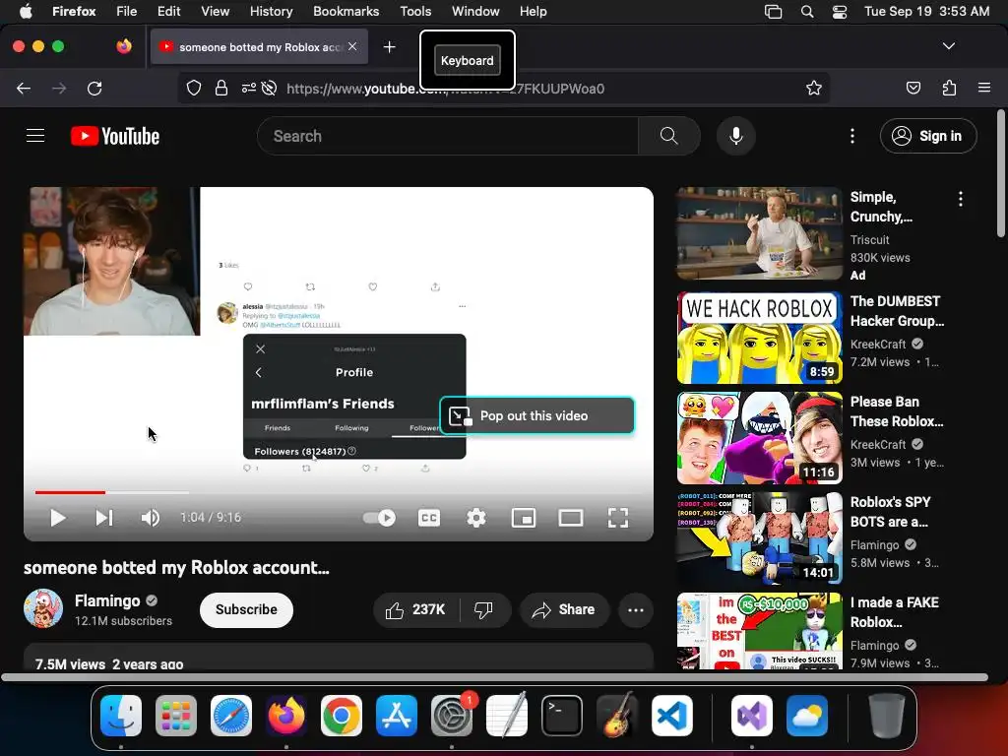Open Pocket save icon

913,88
